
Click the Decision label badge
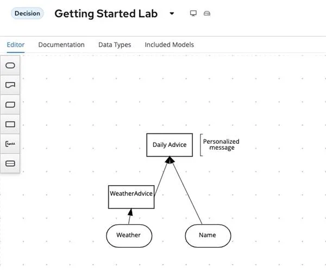[x=27, y=14]
